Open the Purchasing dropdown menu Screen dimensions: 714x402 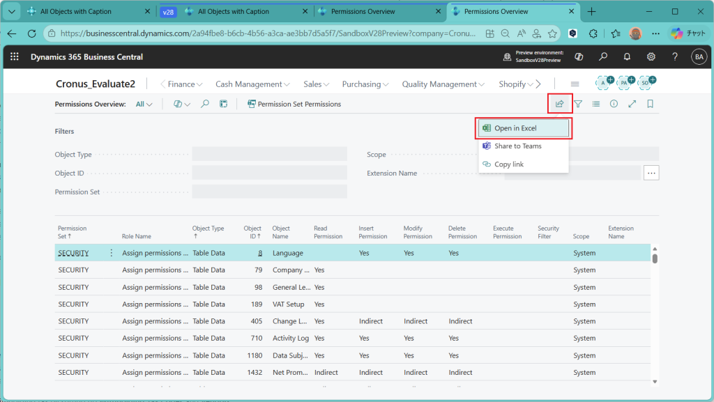(365, 84)
